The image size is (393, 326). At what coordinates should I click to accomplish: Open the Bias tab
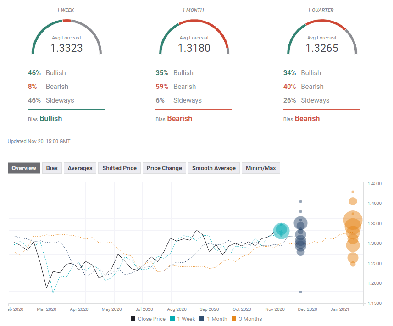(52, 168)
